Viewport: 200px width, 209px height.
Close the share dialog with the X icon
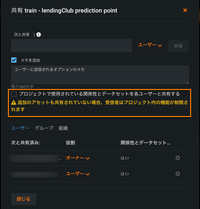pos(185,10)
